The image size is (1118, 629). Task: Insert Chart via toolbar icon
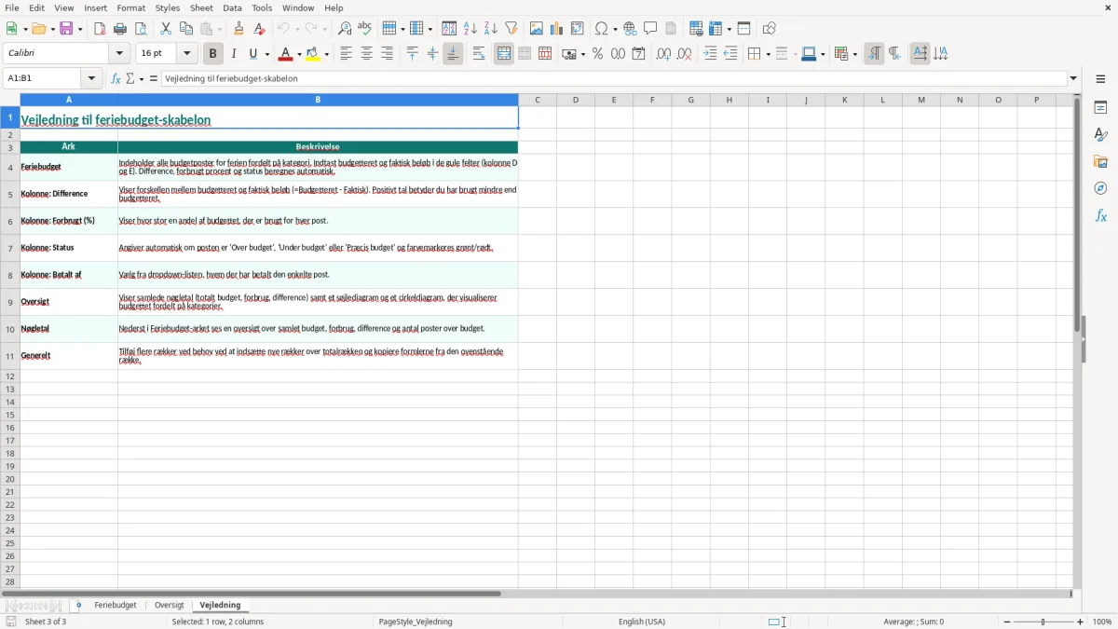tap(557, 29)
